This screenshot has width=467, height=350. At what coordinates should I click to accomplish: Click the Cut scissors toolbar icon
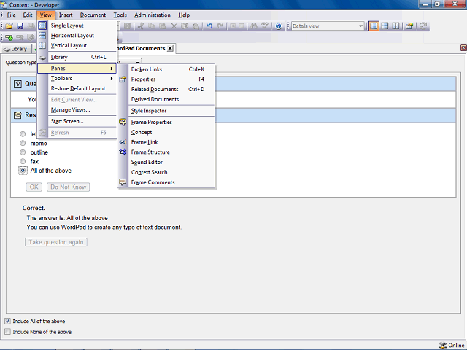(x=141, y=26)
